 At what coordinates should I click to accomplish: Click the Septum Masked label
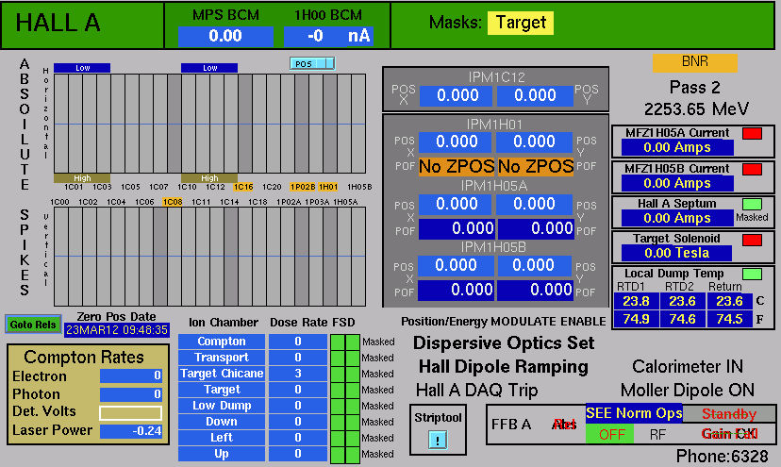752,217
